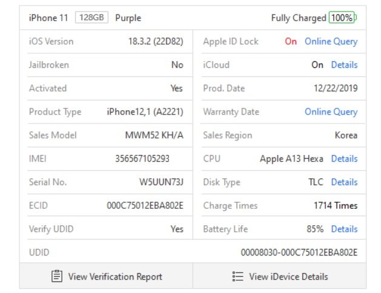Click the ECID value 000C75012EBA802E

click(145, 206)
